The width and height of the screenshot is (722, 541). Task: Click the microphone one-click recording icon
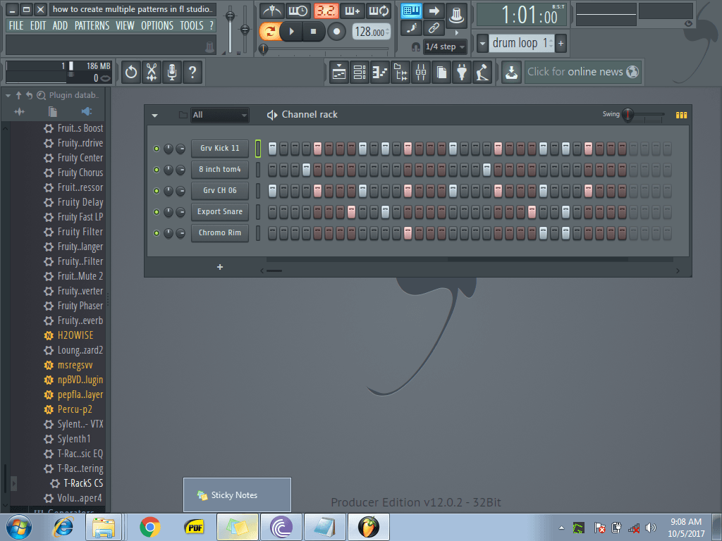click(x=171, y=72)
